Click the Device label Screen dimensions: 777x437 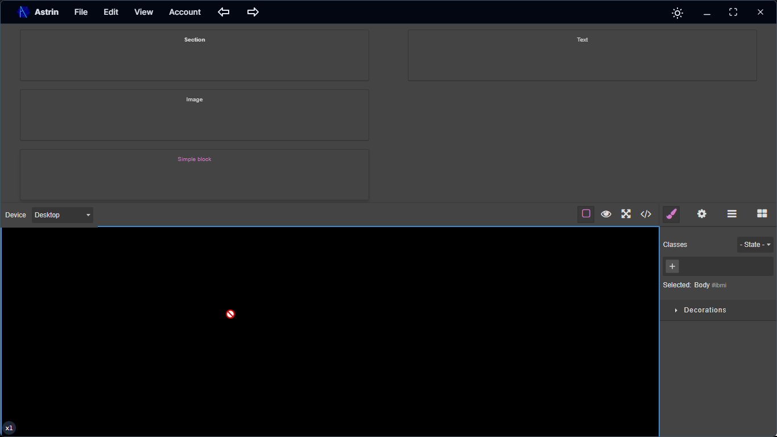tap(15, 215)
